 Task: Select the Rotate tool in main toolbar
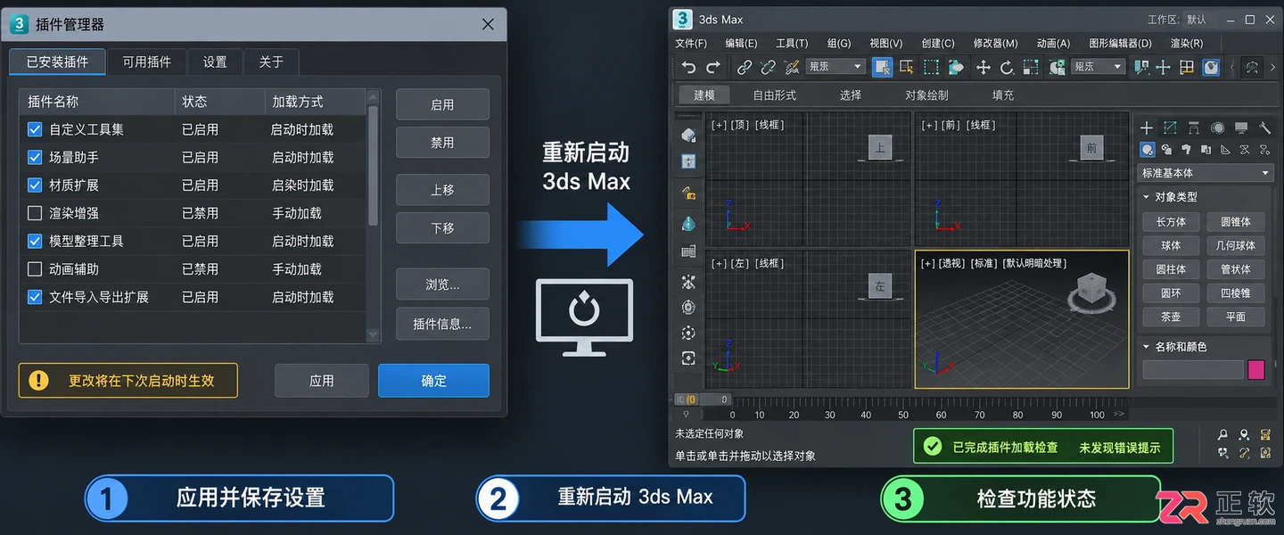click(x=1008, y=67)
